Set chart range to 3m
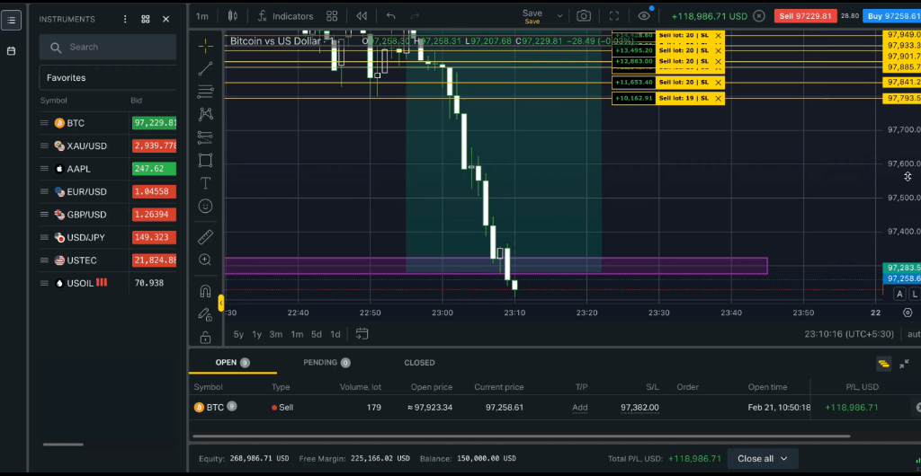 click(x=275, y=334)
